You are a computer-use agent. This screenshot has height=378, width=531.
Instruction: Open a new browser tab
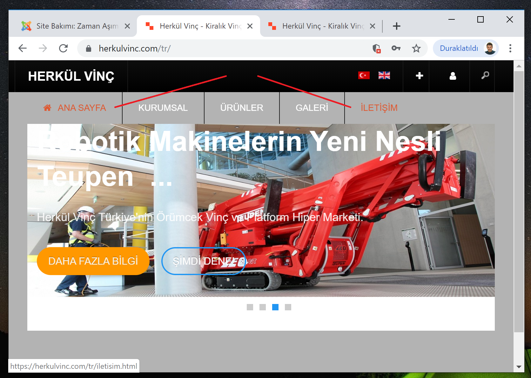[x=396, y=26]
